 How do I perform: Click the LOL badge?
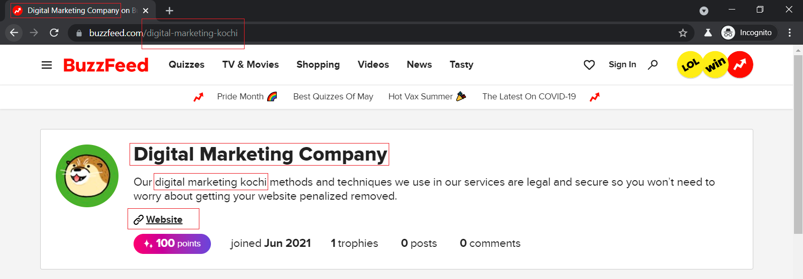click(x=690, y=65)
